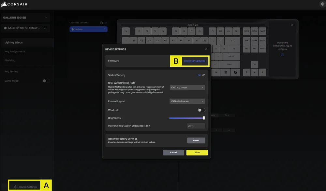Image resolution: width=326 pixels, height=191 pixels.
Task: Open the Current Layout dropdown
Action: (x=187, y=101)
